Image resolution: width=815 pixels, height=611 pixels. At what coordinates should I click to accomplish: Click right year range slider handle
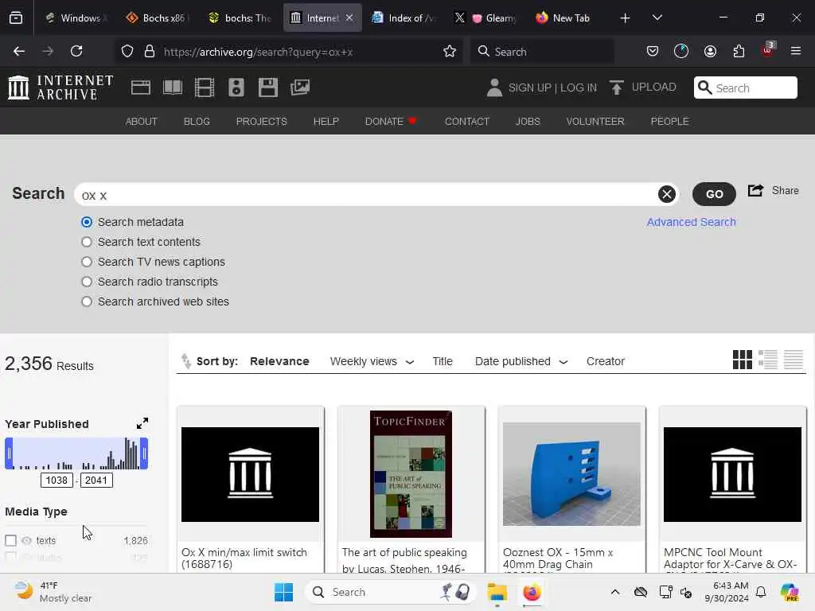coord(145,453)
